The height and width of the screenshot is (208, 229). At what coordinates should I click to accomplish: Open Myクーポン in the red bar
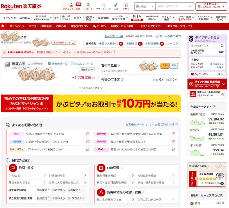click(x=99, y=26)
